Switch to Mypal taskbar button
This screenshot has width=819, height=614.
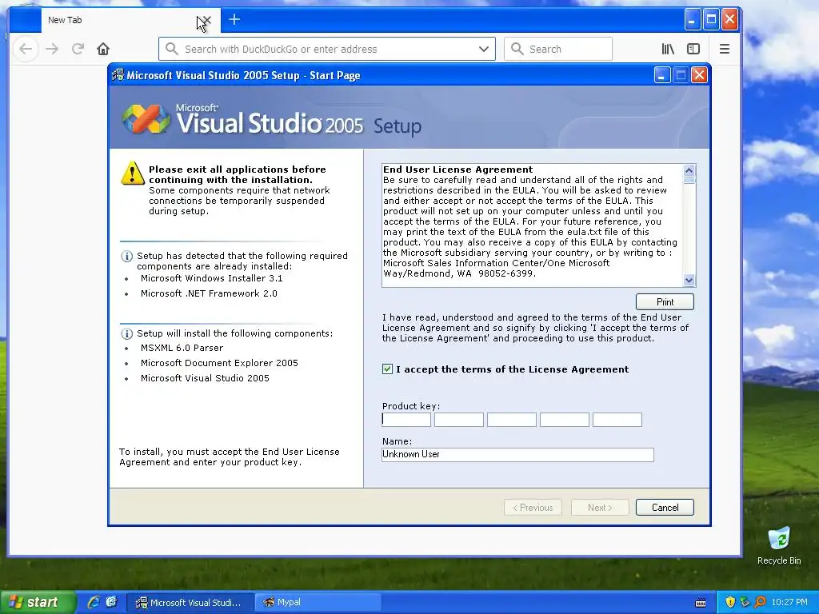pyautogui.click(x=318, y=603)
